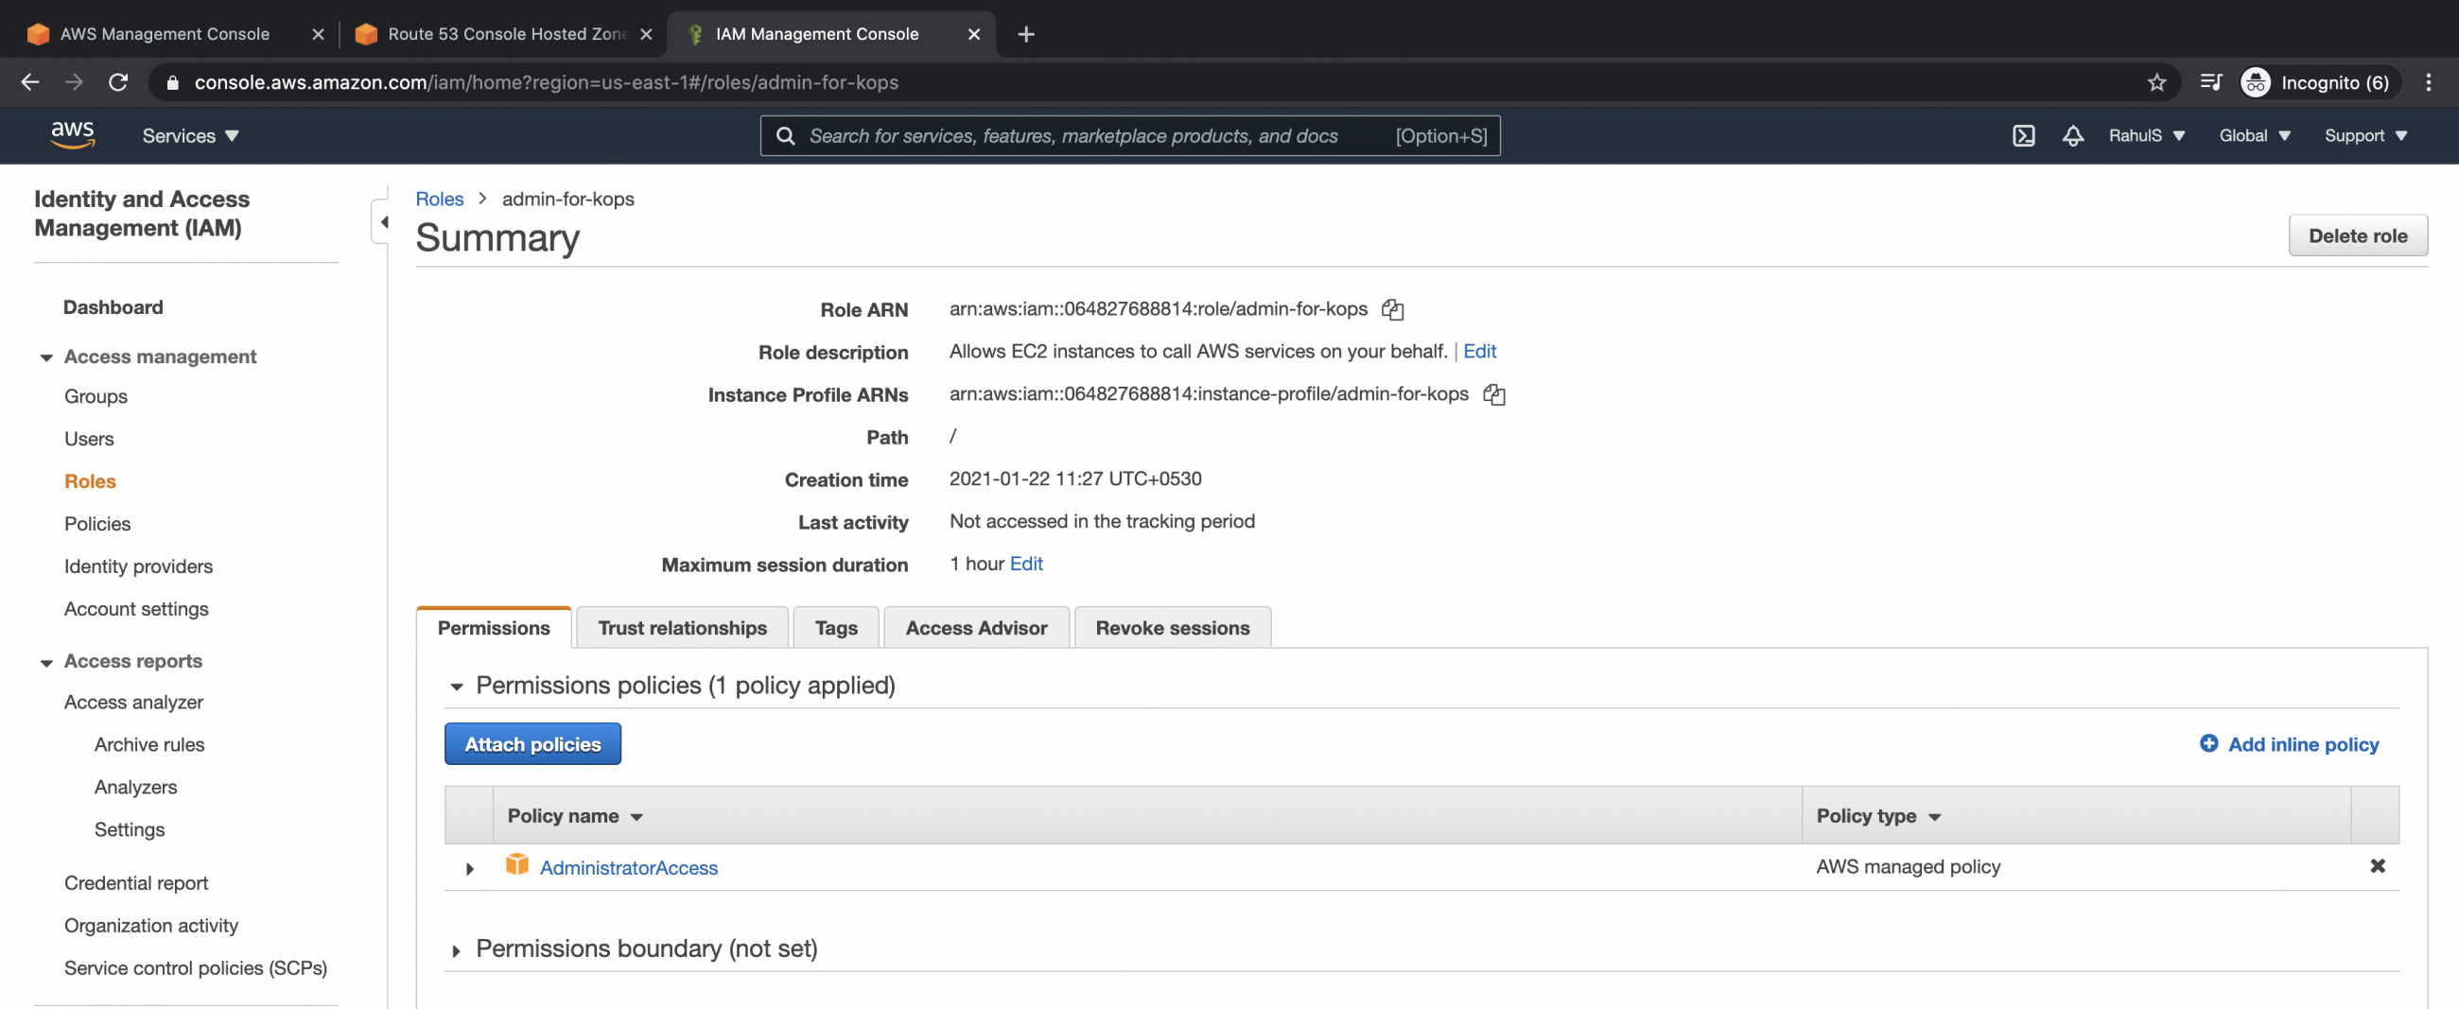Expand the Permissions boundary section

(x=456, y=949)
